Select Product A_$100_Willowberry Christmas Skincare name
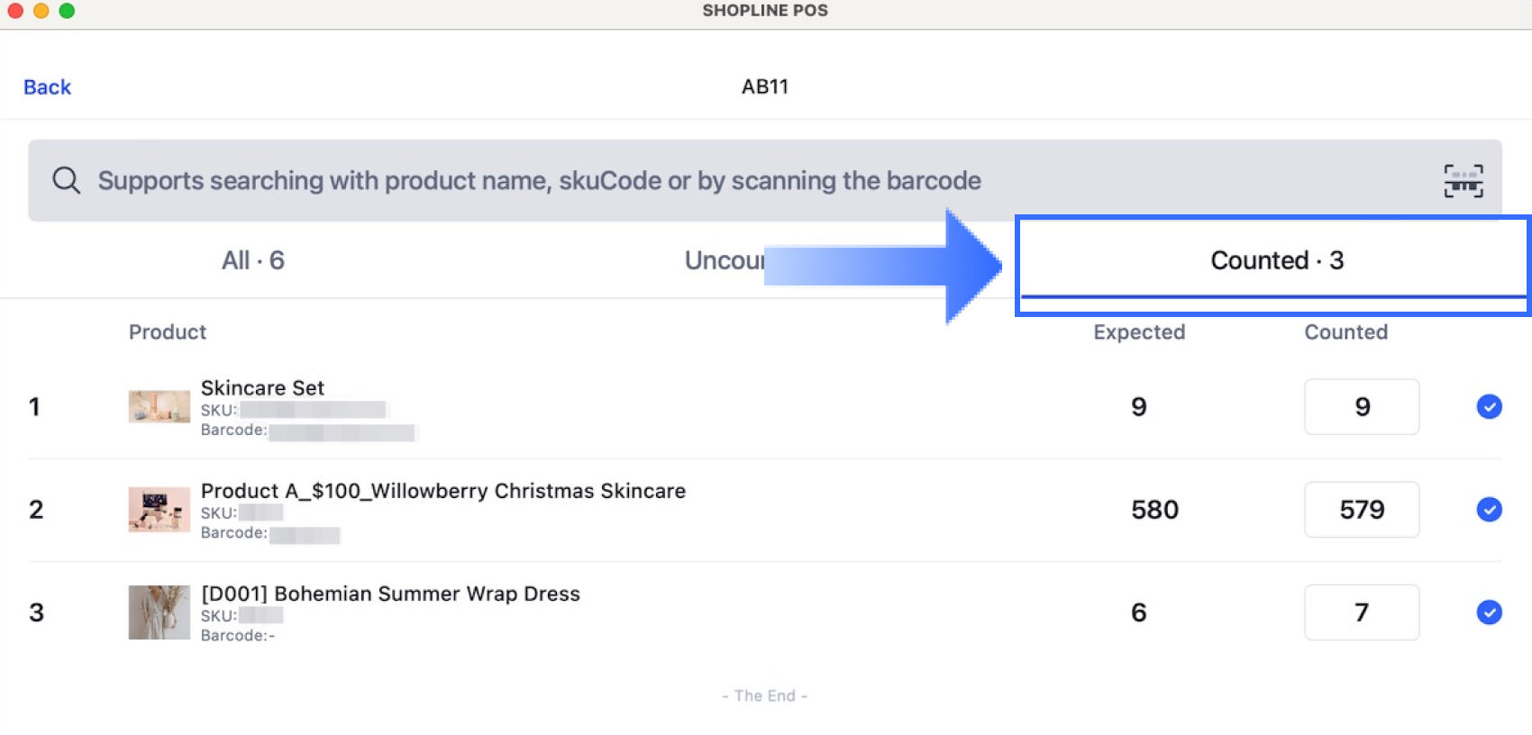Viewport: 1532px width, 735px height. pyautogui.click(x=442, y=491)
